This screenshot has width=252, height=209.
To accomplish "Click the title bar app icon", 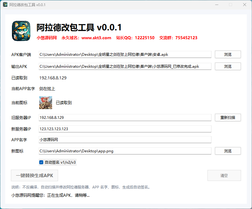I will pyautogui.click(x=5, y=5).
